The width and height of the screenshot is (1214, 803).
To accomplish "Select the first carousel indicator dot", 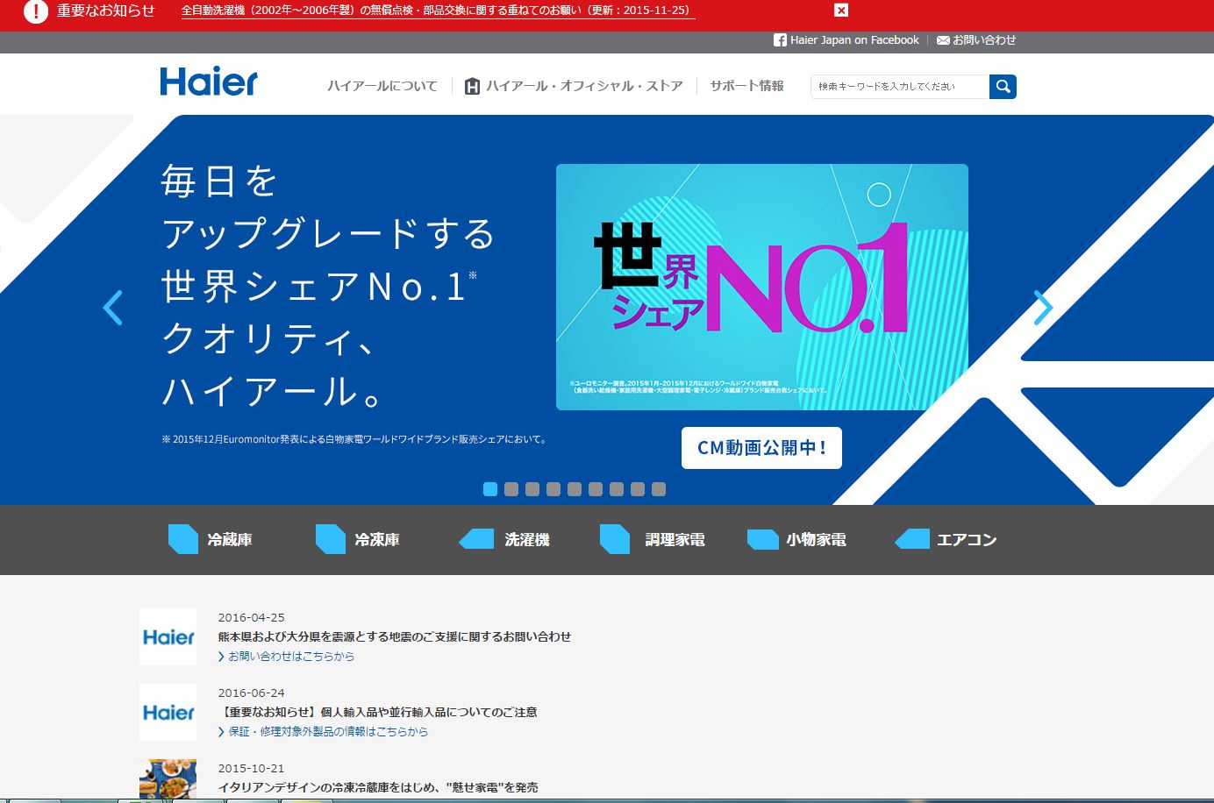I will [490, 489].
